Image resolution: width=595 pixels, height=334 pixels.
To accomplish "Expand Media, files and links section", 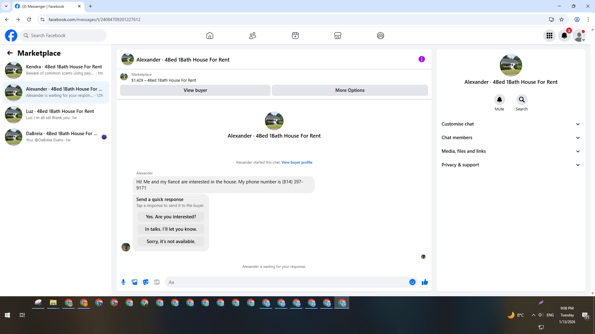I will tap(511, 151).
